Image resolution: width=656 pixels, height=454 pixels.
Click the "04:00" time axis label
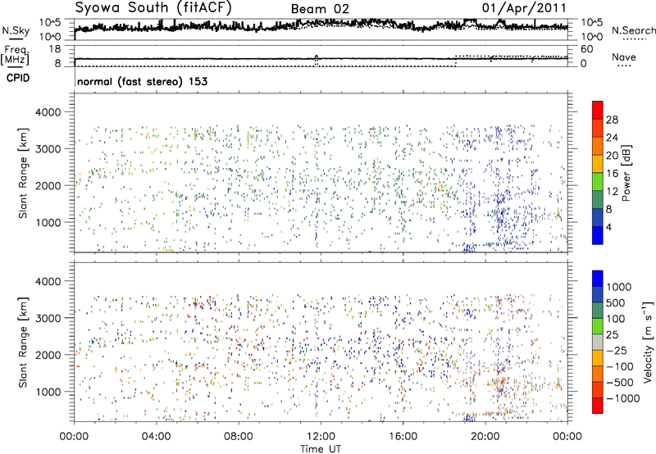(x=157, y=437)
